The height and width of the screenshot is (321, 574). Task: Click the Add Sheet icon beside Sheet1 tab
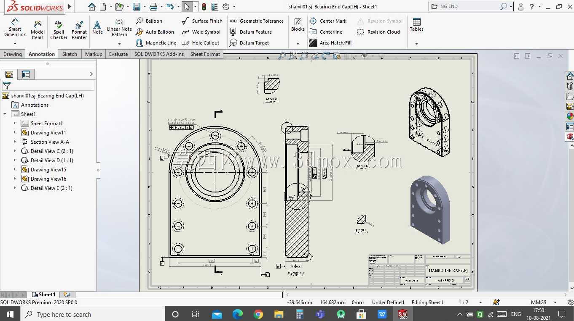[67, 295]
